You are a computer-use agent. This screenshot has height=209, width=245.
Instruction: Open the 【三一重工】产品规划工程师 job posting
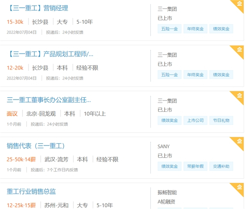[50, 54]
